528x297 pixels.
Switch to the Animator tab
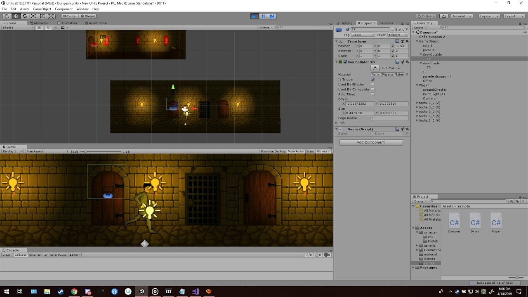[39, 23]
